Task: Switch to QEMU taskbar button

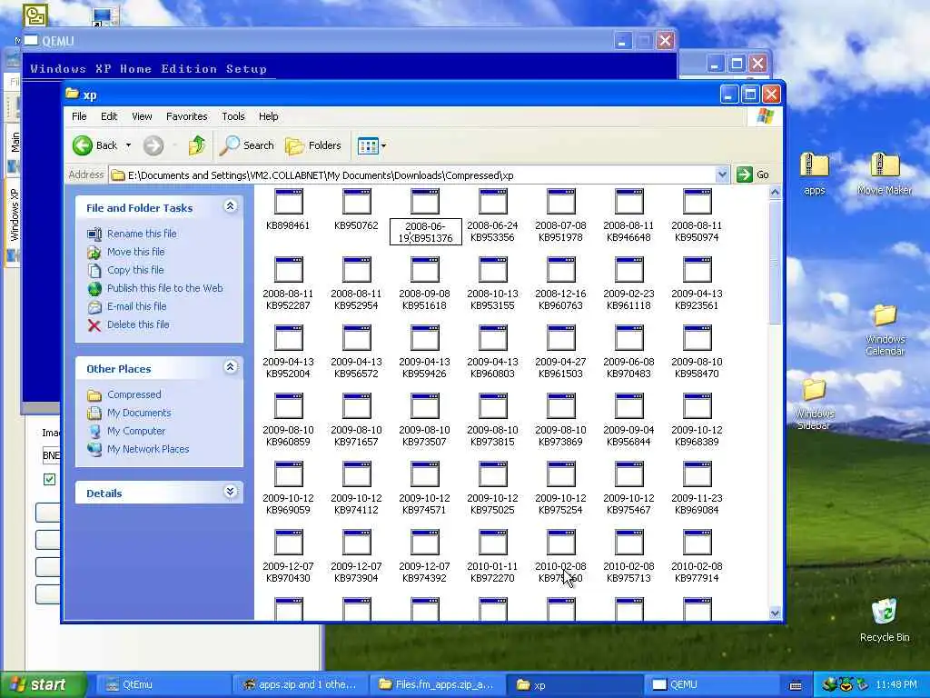Action: point(712,684)
